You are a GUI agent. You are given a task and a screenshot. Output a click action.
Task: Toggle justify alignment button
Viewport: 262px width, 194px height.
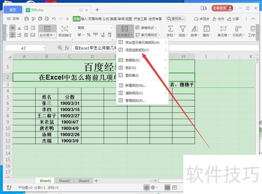click(x=26, y=35)
